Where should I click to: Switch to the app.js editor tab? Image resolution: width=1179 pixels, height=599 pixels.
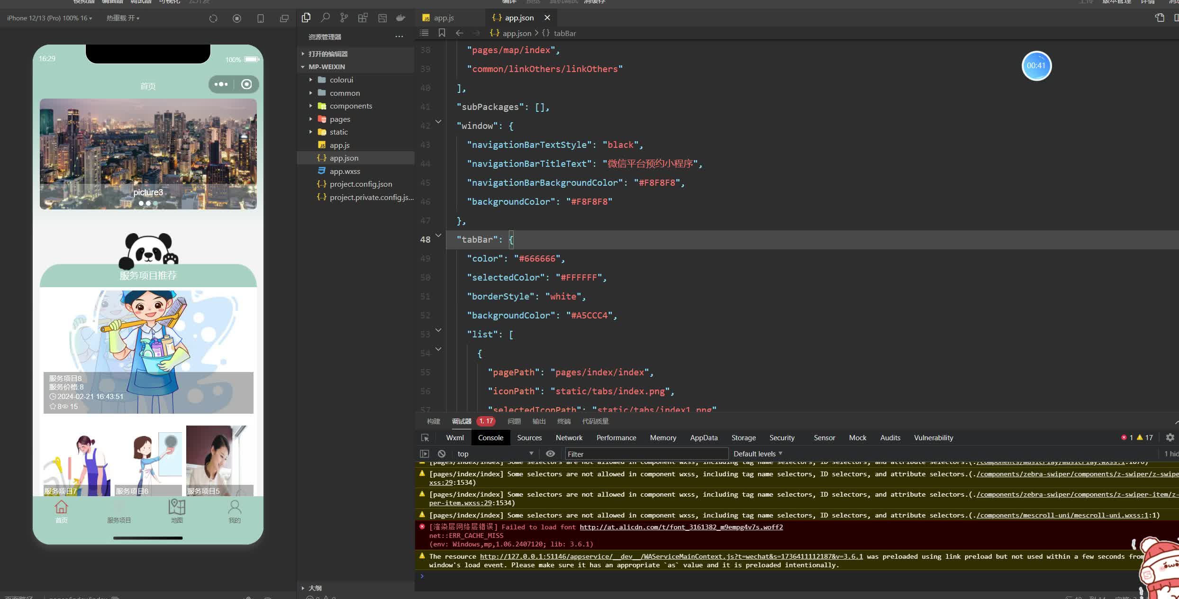444,18
